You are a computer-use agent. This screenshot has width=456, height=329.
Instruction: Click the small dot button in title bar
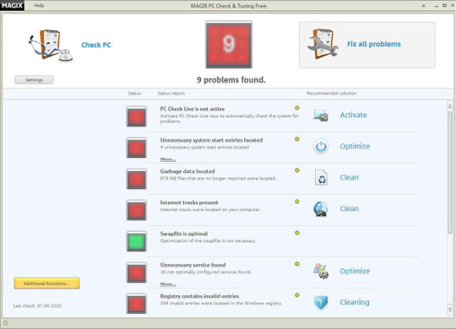[423, 6]
